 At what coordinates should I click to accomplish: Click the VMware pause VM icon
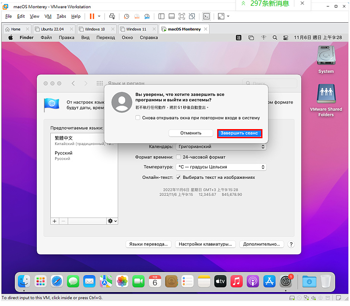pyautogui.click(x=92, y=16)
